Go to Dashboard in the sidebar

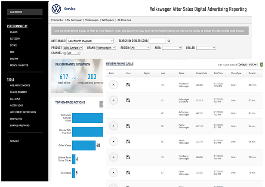click(x=25, y=12)
